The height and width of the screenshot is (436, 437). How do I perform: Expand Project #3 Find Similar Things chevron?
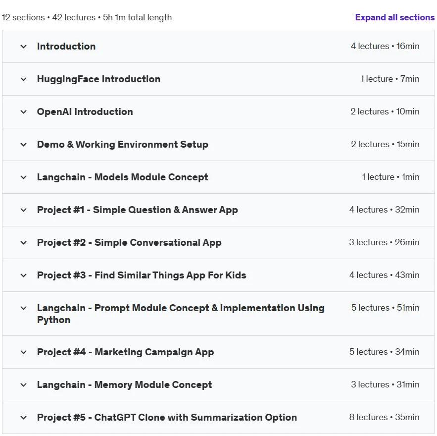(x=24, y=275)
